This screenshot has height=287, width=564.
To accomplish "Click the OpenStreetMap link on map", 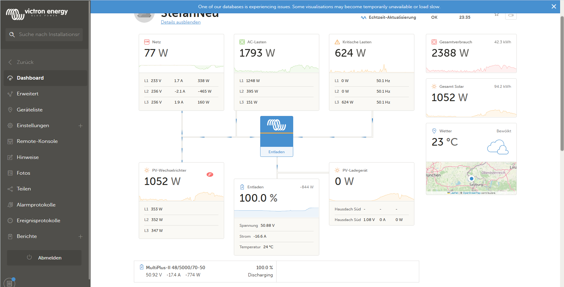I will [472, 193].
